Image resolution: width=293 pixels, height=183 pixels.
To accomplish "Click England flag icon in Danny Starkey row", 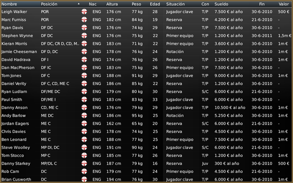I will (x=84, y=163).
